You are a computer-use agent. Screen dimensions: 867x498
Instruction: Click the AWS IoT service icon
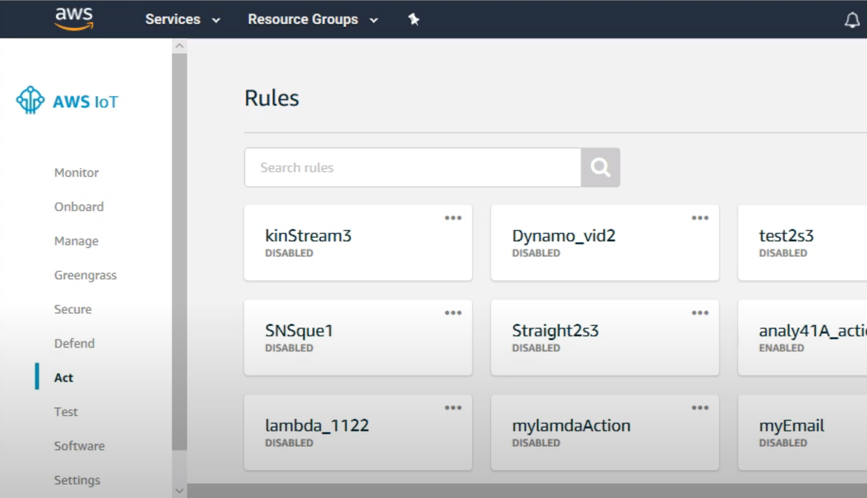pyautogui.click(x=30, y=101)
